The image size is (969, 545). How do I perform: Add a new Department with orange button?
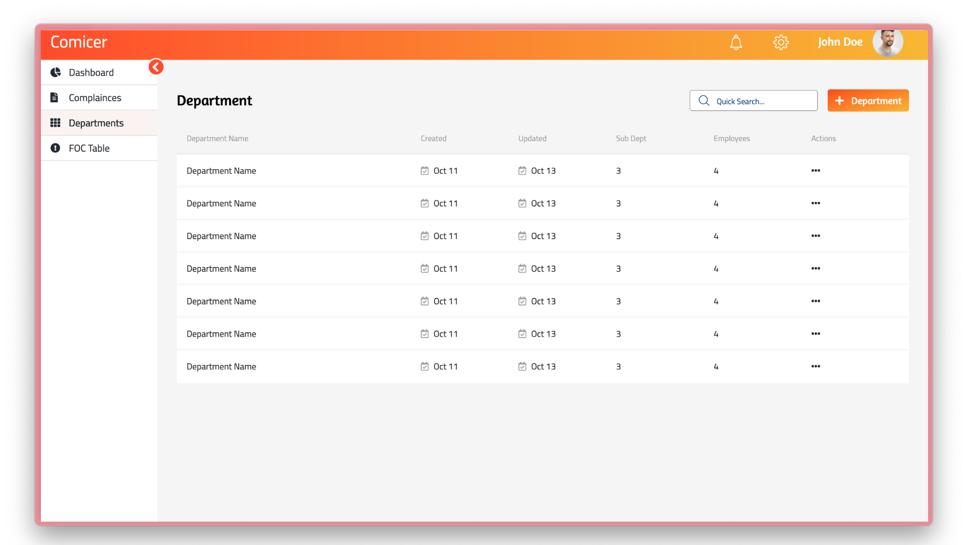point(868,100)
